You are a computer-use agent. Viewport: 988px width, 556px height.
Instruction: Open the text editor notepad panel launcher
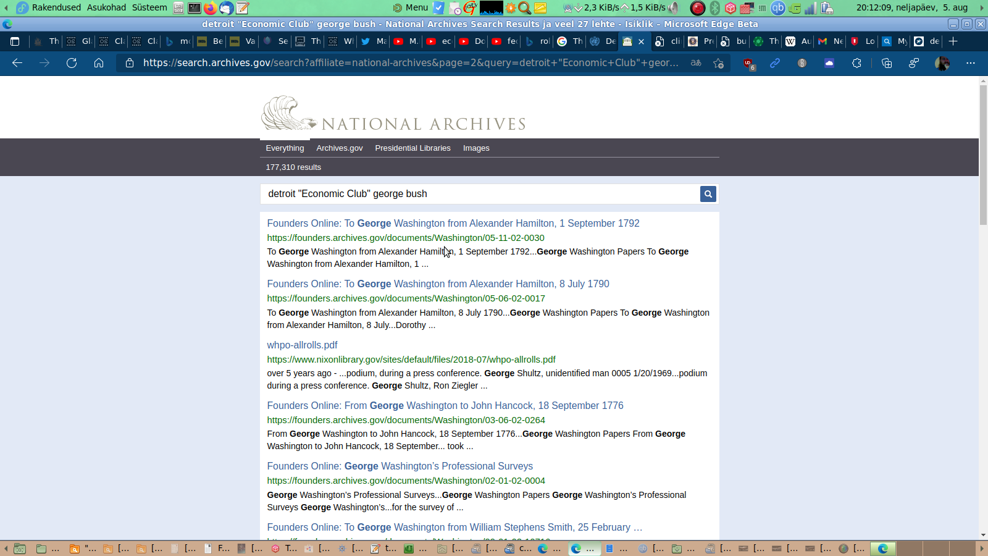coord(242,8)
